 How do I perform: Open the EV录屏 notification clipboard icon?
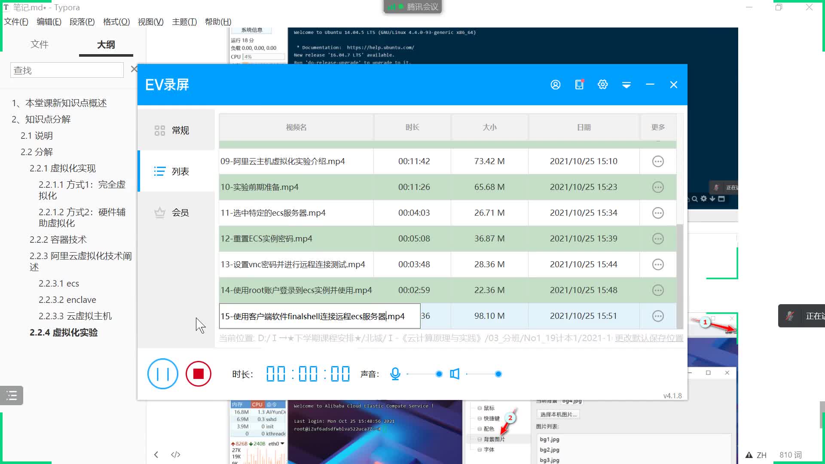(579, 84)
